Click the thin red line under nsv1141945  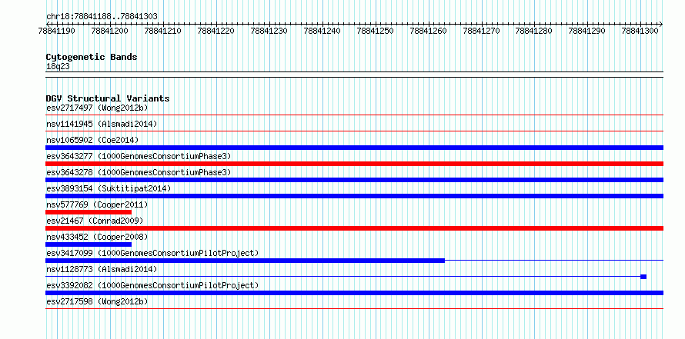[354, 131]
